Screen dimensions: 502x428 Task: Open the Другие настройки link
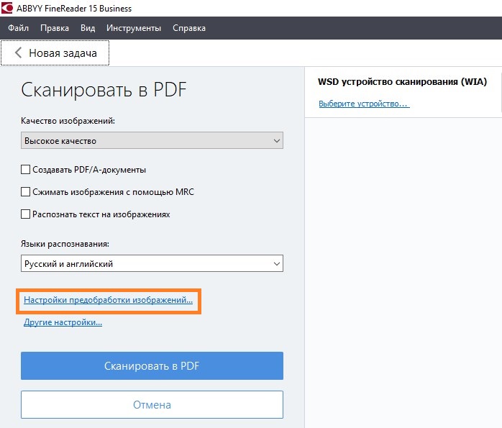pos(63,322)
